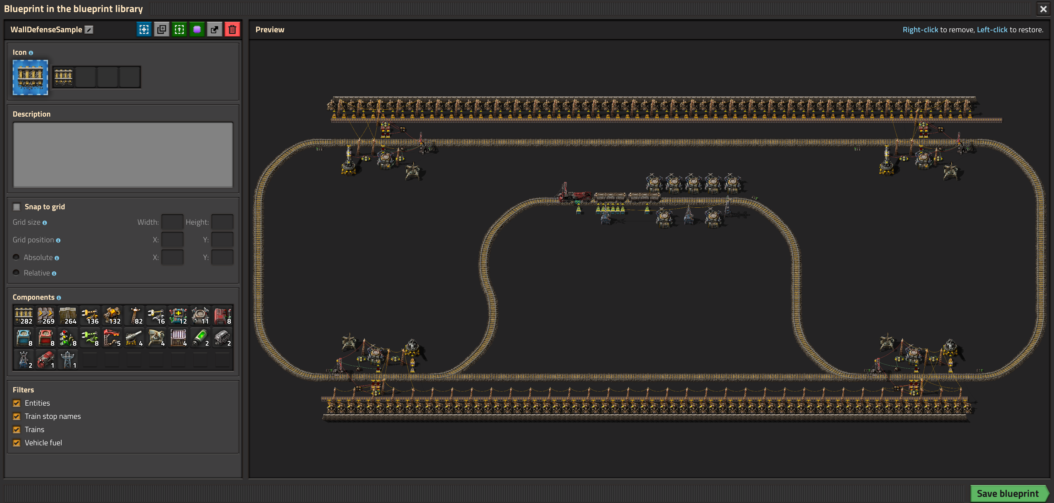
Task: Click the info icon beside Grid position
Action: click(x=58, y=240)
